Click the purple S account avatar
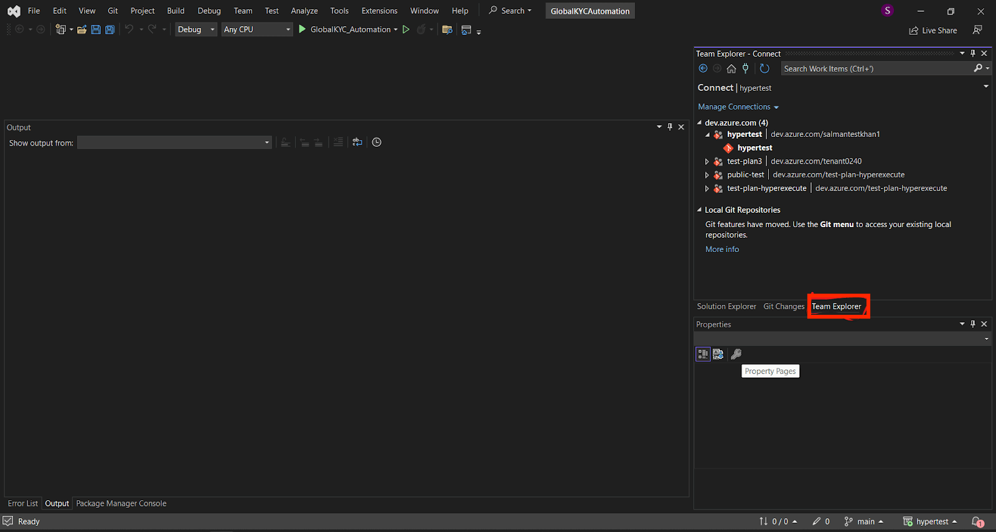This screenshot has height=532, width=996. click(x=888, y=11)
